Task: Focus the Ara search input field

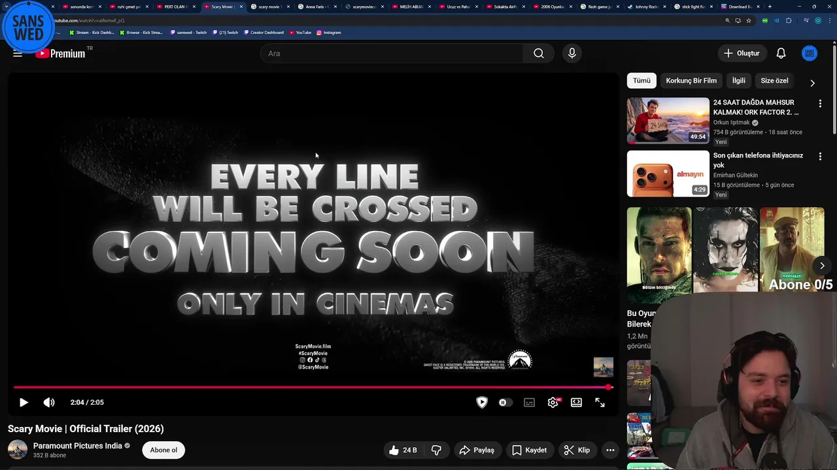Action: pos(392,54)
